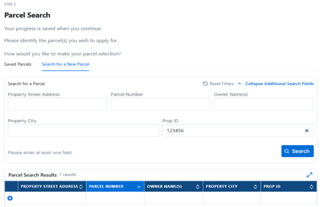Collapse Additional Search Fields
The width and height of the screenshot is (323, 207).
click(279, 84)
